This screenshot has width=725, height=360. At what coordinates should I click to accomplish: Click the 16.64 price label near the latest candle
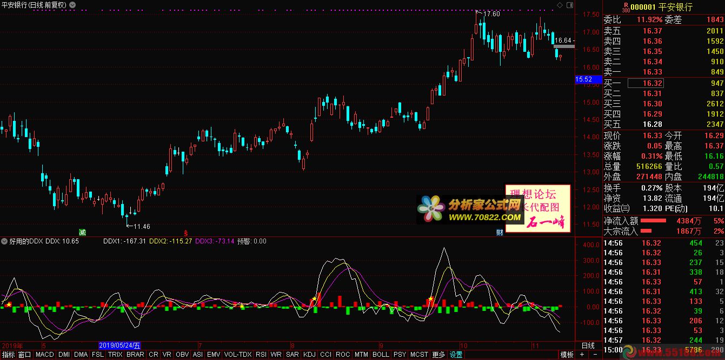[x=564, y=40]
